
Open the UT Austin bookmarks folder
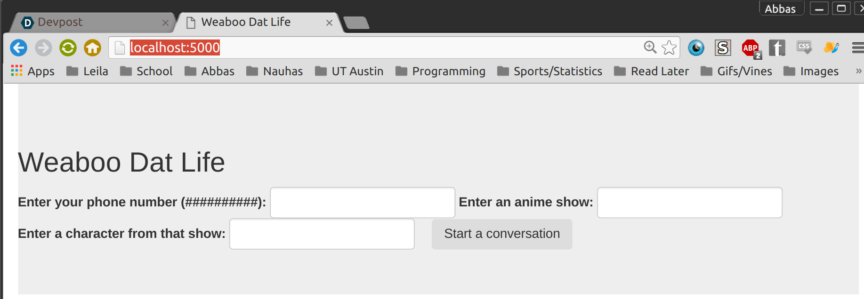[349, 71]
